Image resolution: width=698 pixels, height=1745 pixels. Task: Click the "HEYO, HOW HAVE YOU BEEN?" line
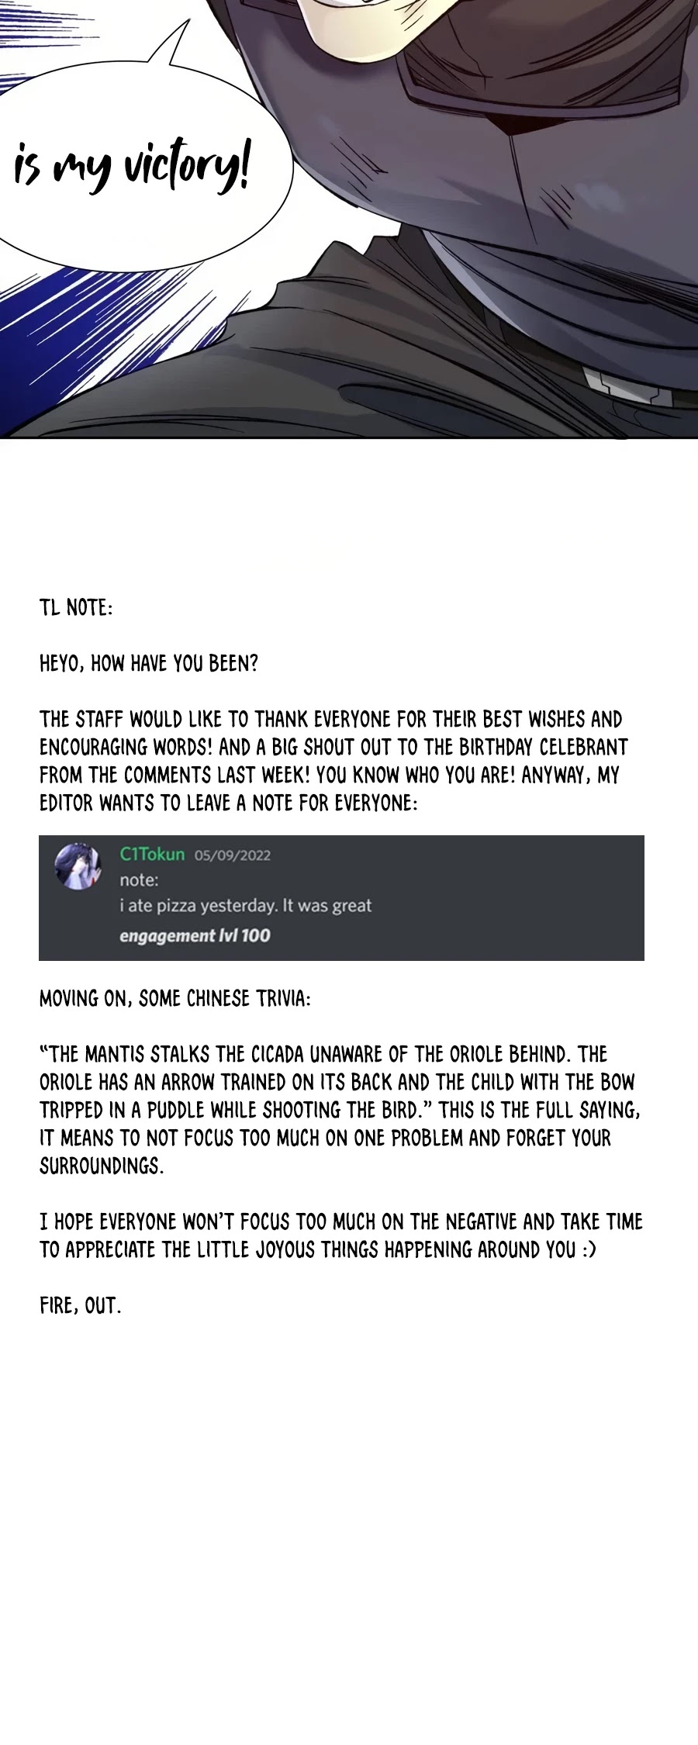(148, 664)
